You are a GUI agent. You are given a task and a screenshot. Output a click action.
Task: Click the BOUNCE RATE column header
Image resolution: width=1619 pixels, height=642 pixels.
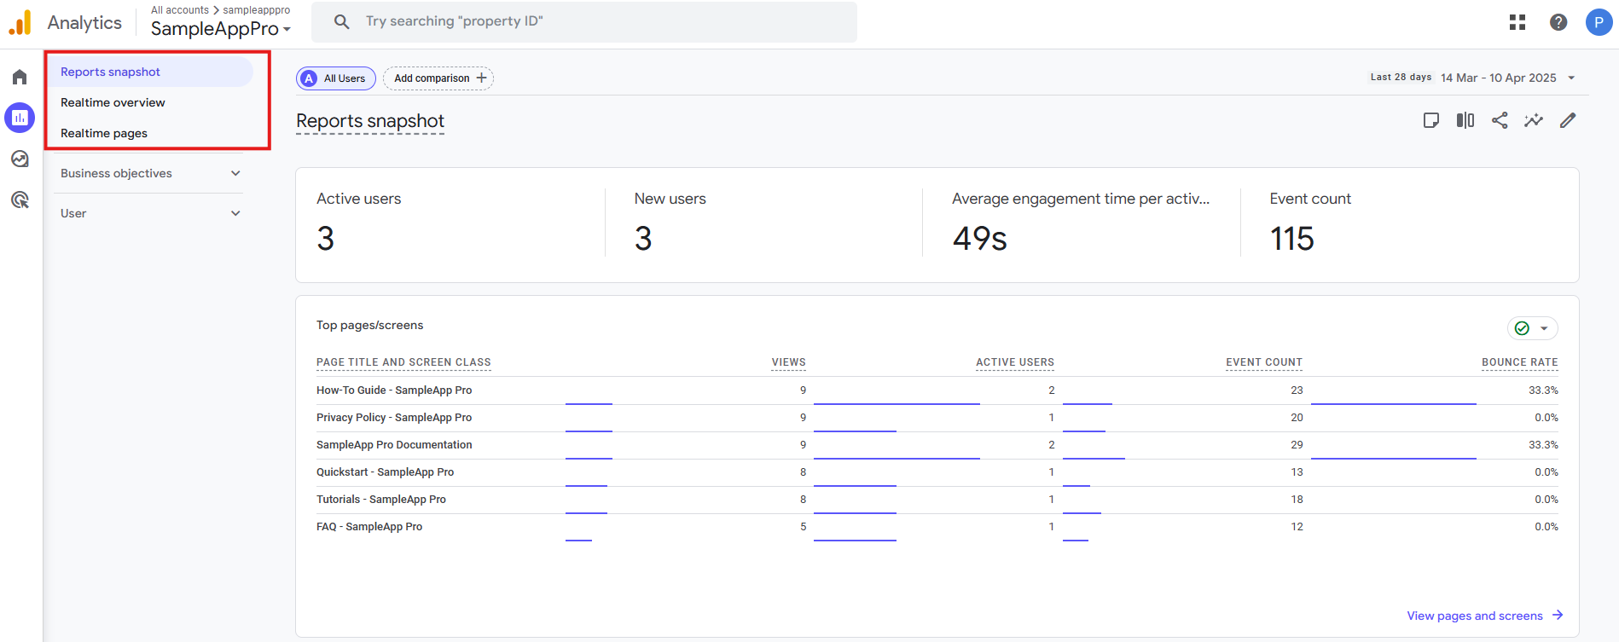[1520, 362]
